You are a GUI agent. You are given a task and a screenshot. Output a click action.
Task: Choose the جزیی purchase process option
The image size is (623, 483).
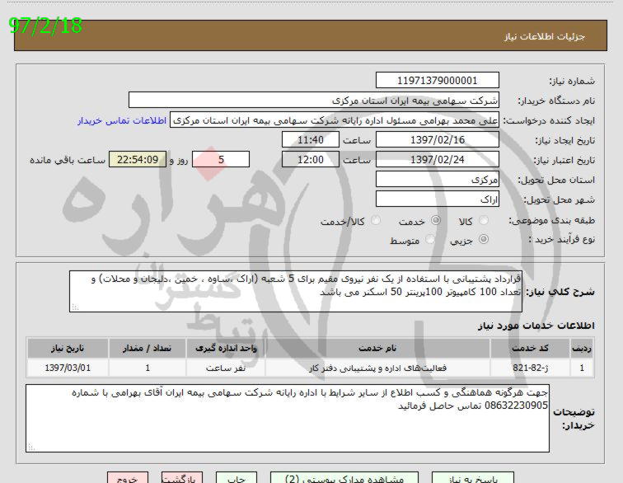point(484,239)
